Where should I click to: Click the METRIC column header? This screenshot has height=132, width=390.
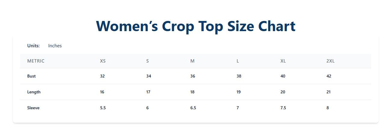[x=36, y=61]
